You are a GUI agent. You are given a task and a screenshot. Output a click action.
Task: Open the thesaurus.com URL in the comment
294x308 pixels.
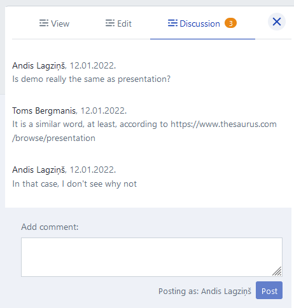[223, 124]
